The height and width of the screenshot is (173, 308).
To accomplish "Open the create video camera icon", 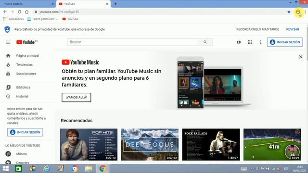I will pos(239,42).
